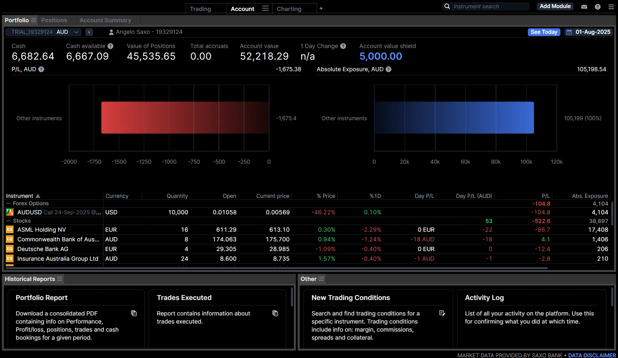This screenshot has width=618, height=358.
Task: Open the Account Summary sub-tab
Action: tap(105, 20)
